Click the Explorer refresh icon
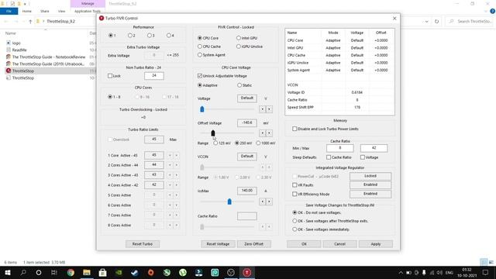496x279 pixels. (x=436, y=21)
